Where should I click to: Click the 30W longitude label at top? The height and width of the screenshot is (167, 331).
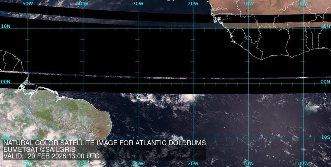pyautogui.click(x=138, y=4)
